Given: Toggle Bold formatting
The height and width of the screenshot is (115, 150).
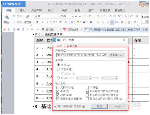Looking at the screenshot, I should 37,22.
